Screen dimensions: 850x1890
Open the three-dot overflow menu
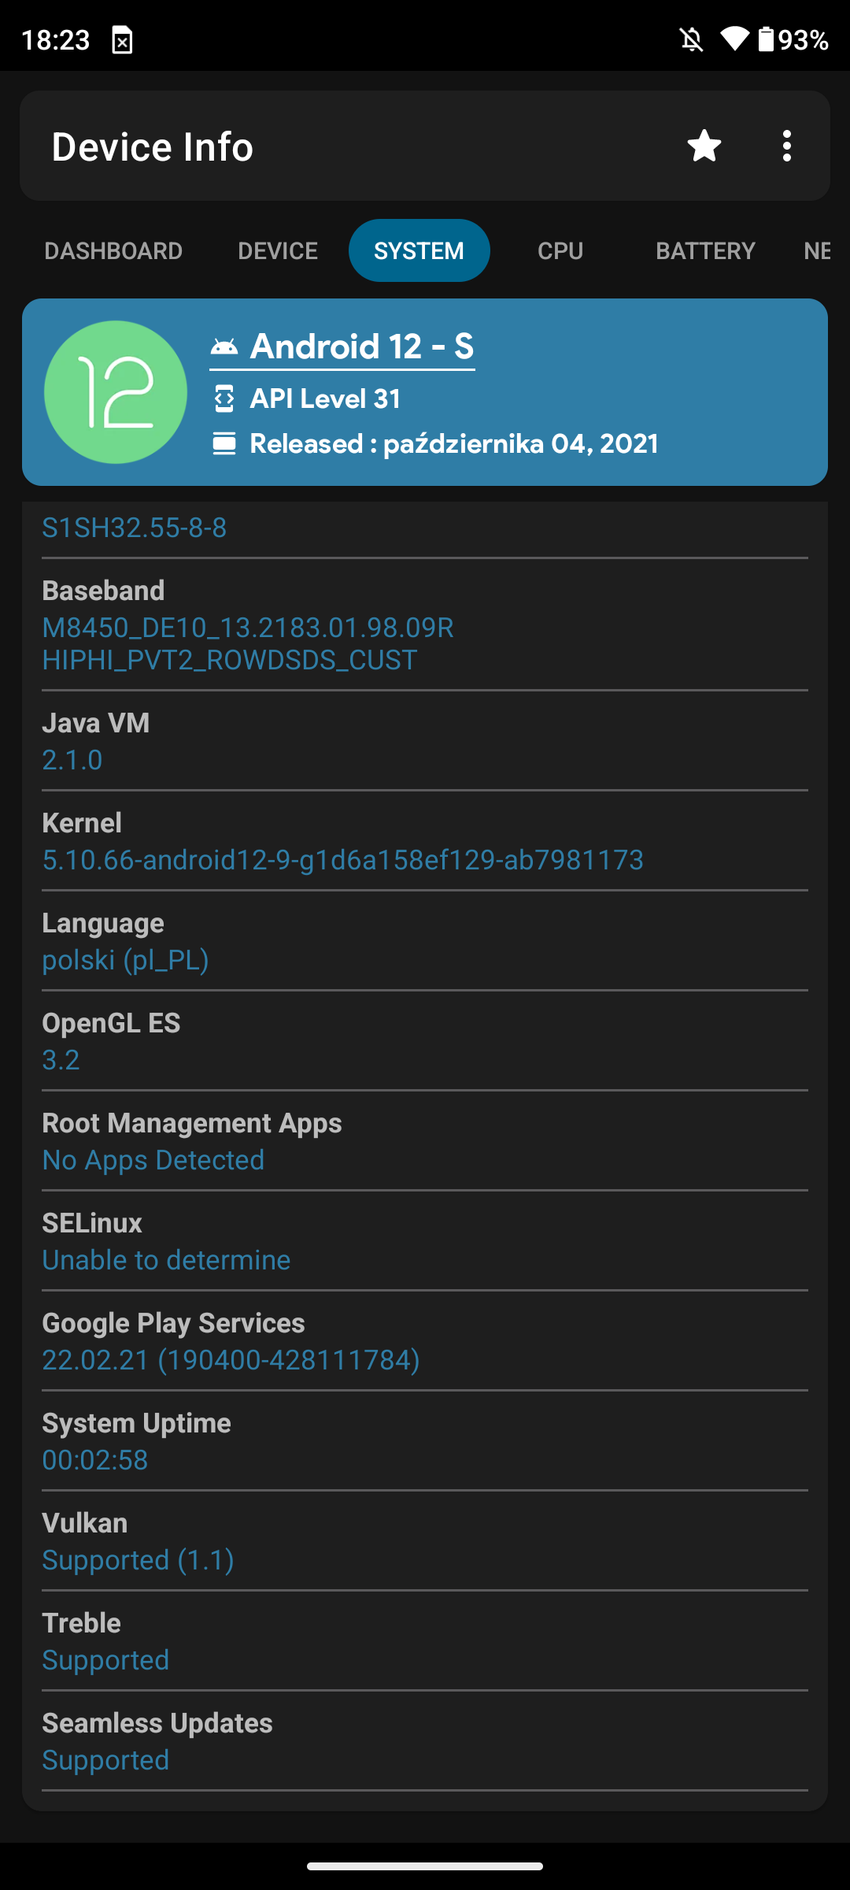[x=786, y=146]
